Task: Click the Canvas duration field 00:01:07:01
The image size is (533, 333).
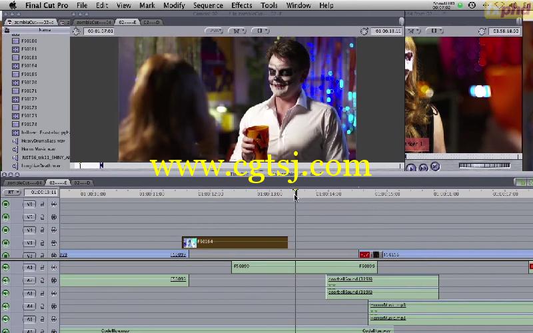Action: coord(99,31)
